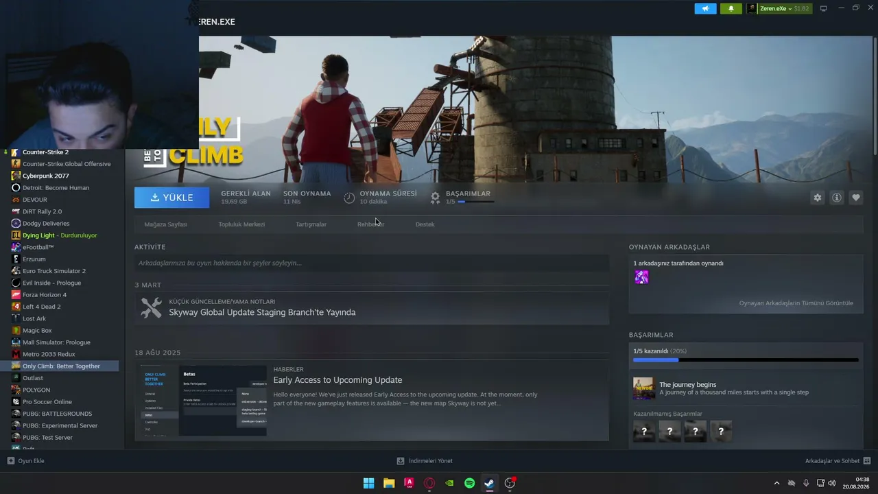Screen dimensions: 878x494
Task: Click the Metro 2033 Redux icon
Action: tap(16, 354)
